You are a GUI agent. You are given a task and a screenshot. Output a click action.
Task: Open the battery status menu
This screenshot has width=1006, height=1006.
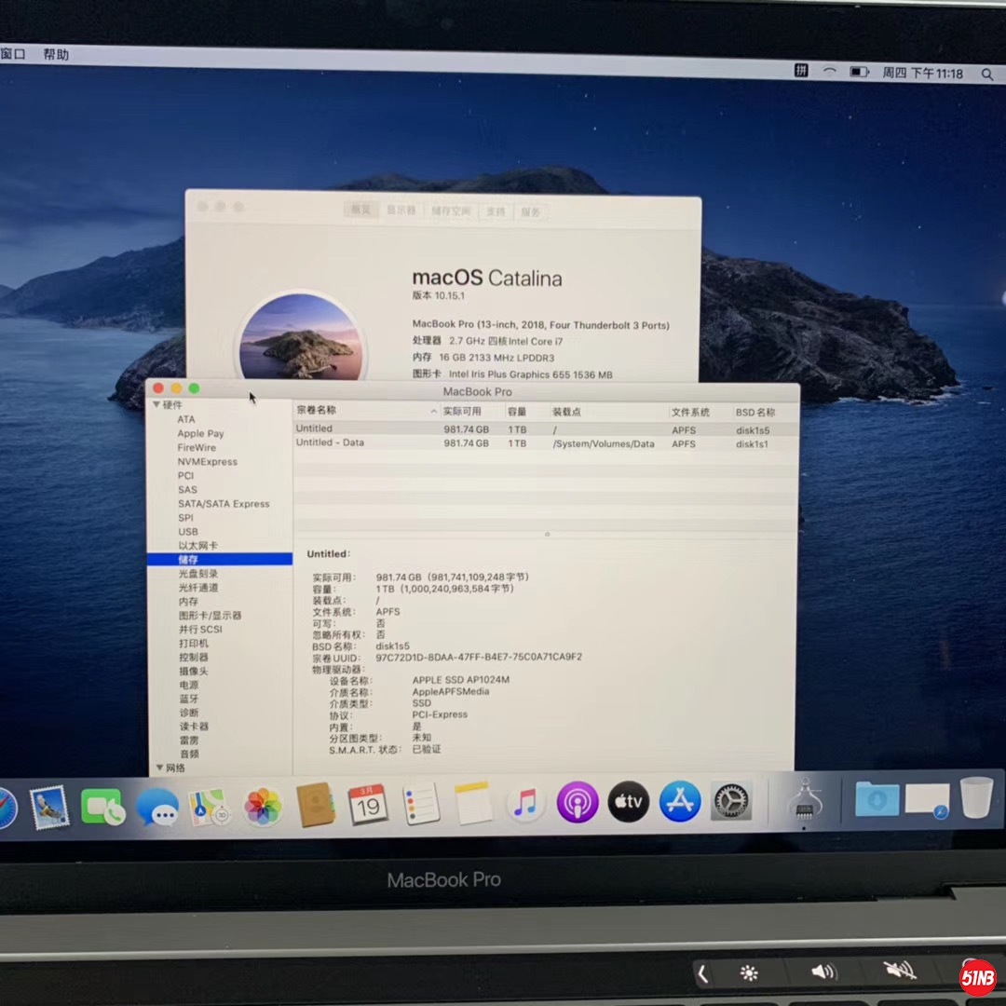point(859,72)
